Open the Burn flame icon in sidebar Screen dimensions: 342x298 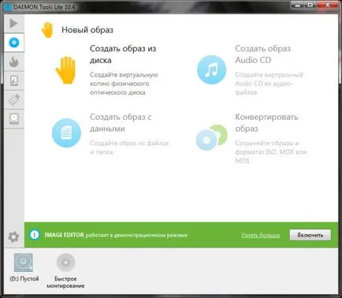[14, 61]
